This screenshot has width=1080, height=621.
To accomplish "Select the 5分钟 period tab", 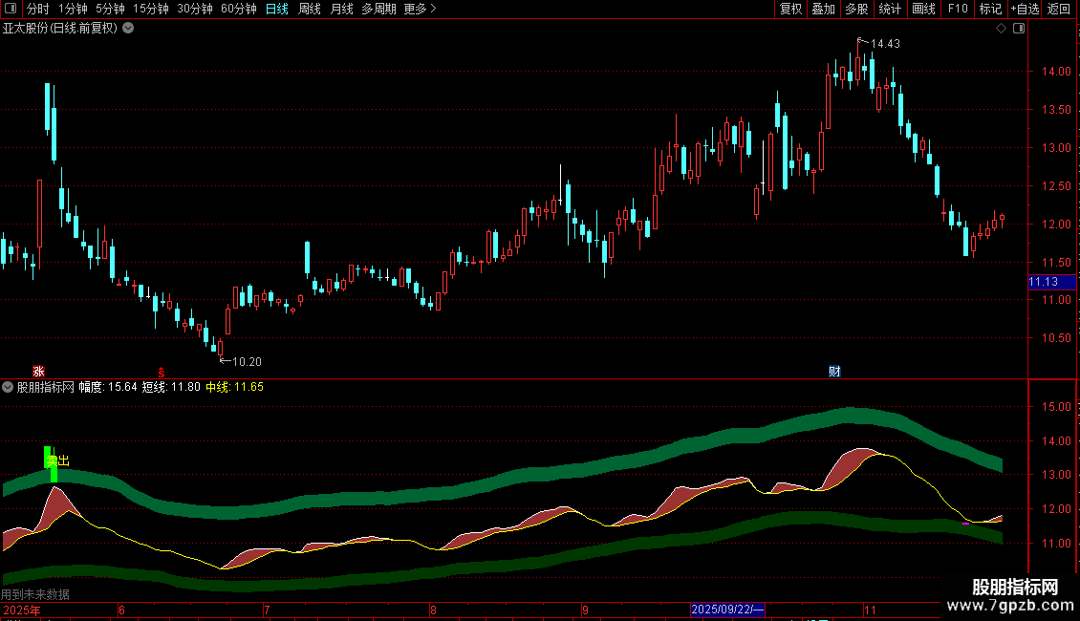I will pyautogui.click(x=110, y=9).
